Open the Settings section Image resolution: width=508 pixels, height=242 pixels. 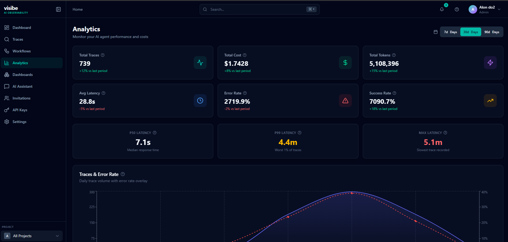19,122
